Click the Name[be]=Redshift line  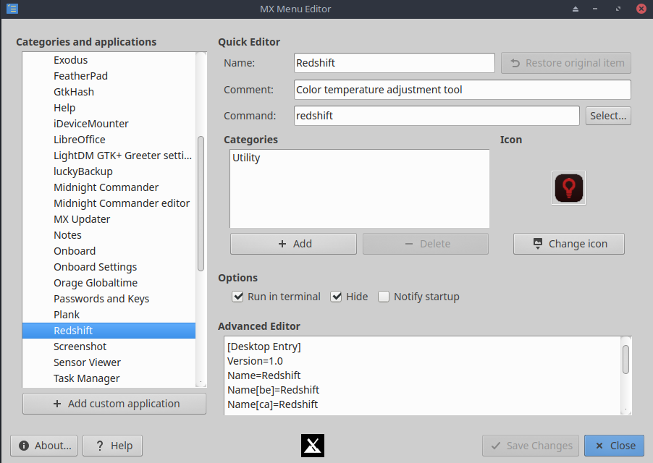click(x=273, y=390)
